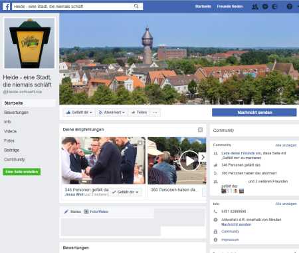
Task: Click the @Heide.schlaeft.nie username
Action: tap(23, 92)
